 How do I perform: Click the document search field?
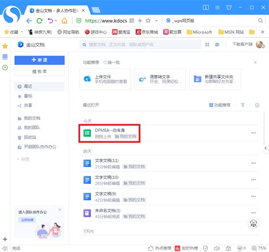point(141,45)
